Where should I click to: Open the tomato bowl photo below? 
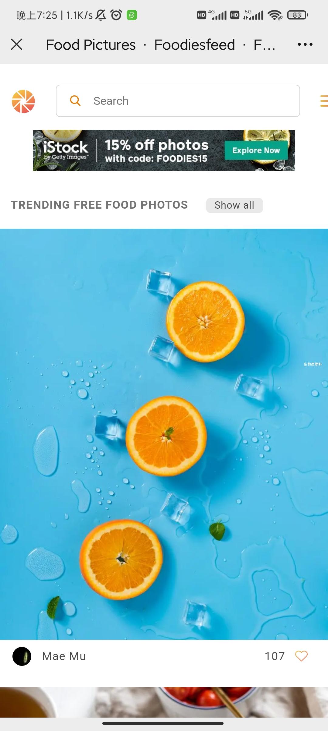(164, 702)
